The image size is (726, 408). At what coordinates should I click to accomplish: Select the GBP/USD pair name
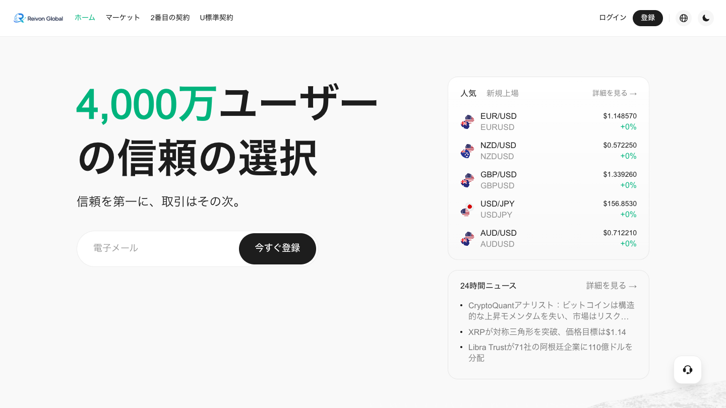499,175
